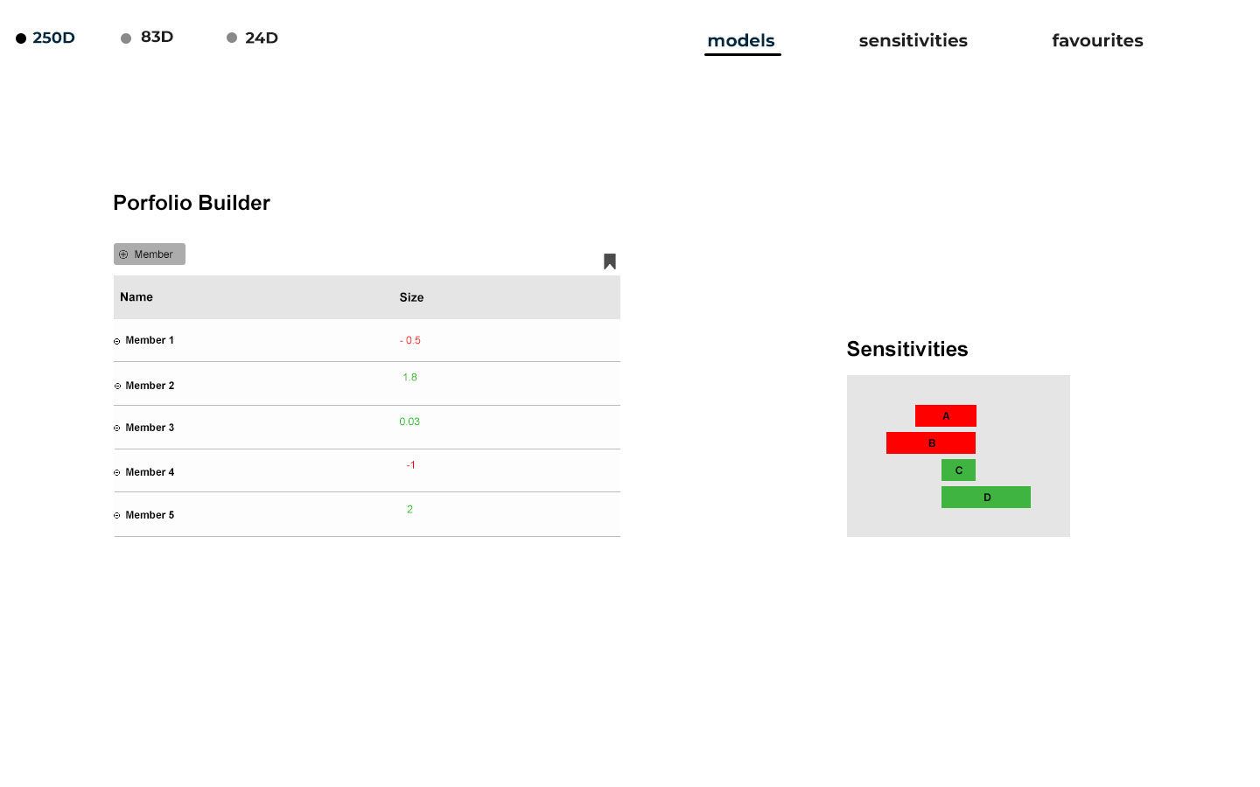Screen dimensions: 1260x787
Task: Remove Member 2 with its minus icon
Action: click(118, 386)
